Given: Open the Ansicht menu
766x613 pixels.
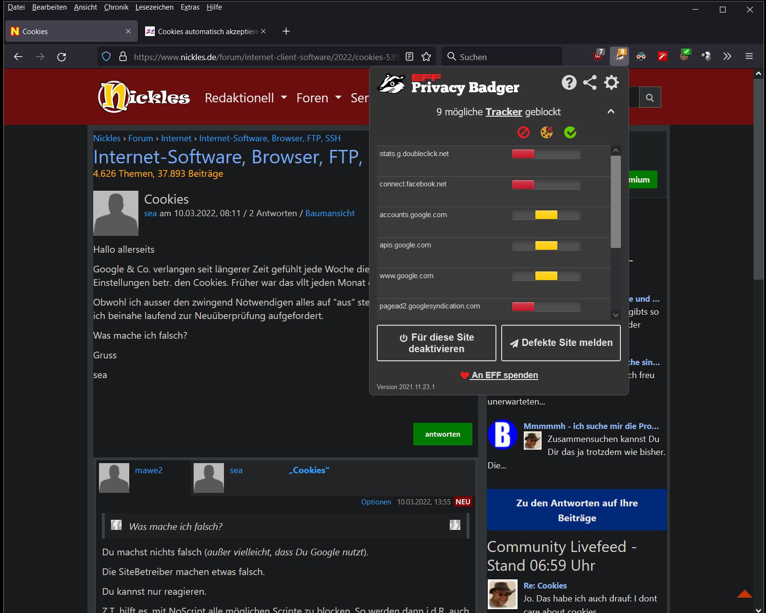Looking at the screenshot, I should (x=86, y=7).
